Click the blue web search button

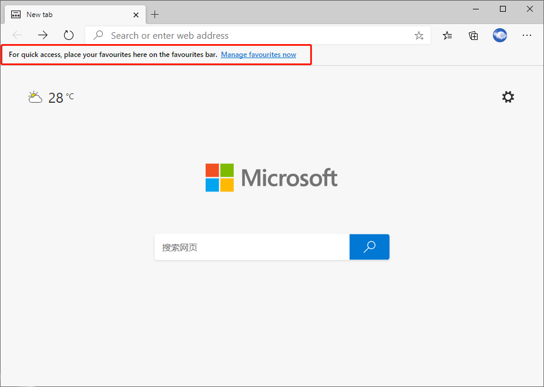coord(369,247)
